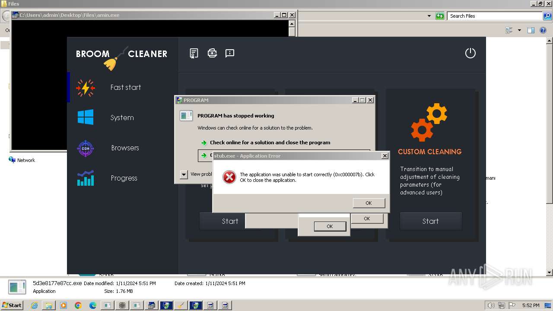Change view icon in Explorer toolbar
Screen dimensions: 553x311
[x=509, y=30]
